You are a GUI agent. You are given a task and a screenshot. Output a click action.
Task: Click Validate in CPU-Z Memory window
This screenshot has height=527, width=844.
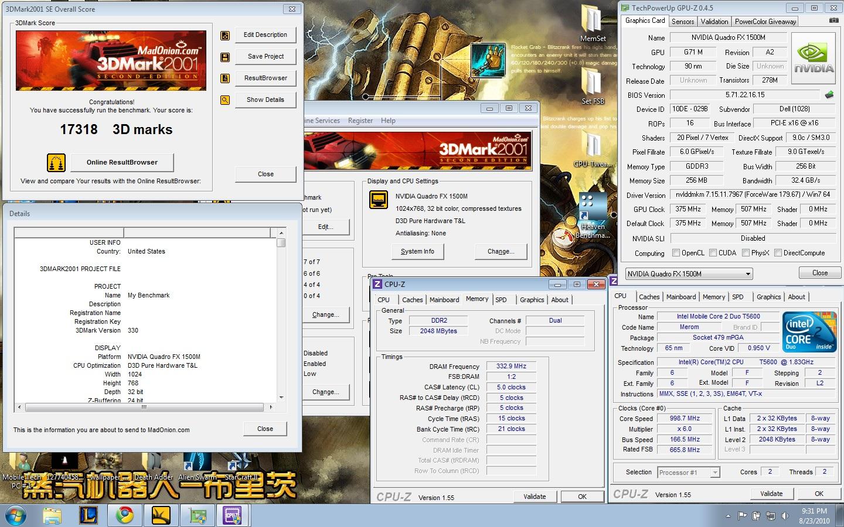click(535, 497)
